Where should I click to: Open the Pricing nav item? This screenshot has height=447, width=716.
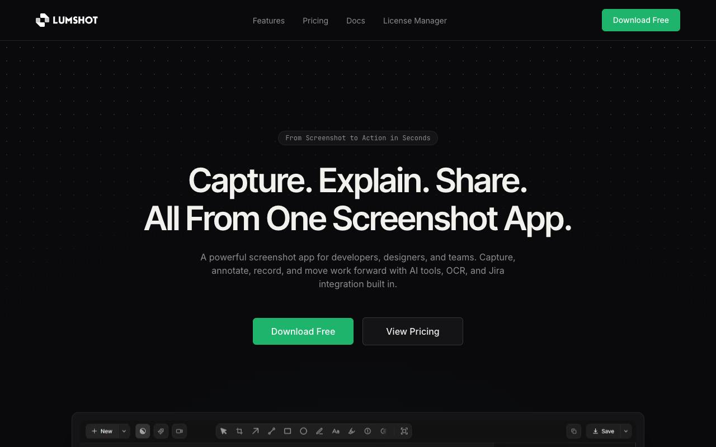(x=315, y=21)
